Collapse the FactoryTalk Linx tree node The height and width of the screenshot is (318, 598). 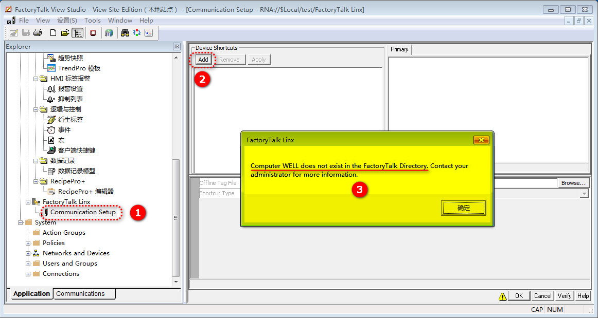[28, 202]
